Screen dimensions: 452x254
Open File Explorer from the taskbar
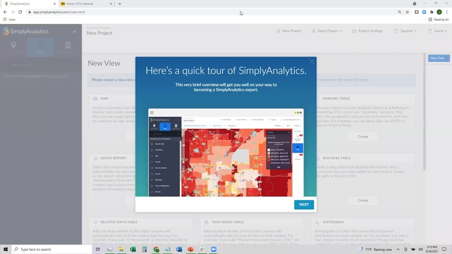[x=121, y=250]
